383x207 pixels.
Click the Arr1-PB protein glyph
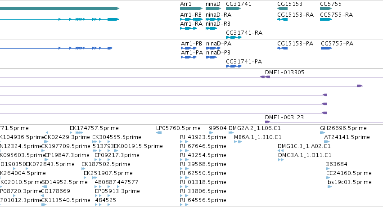tap(189, 48)
